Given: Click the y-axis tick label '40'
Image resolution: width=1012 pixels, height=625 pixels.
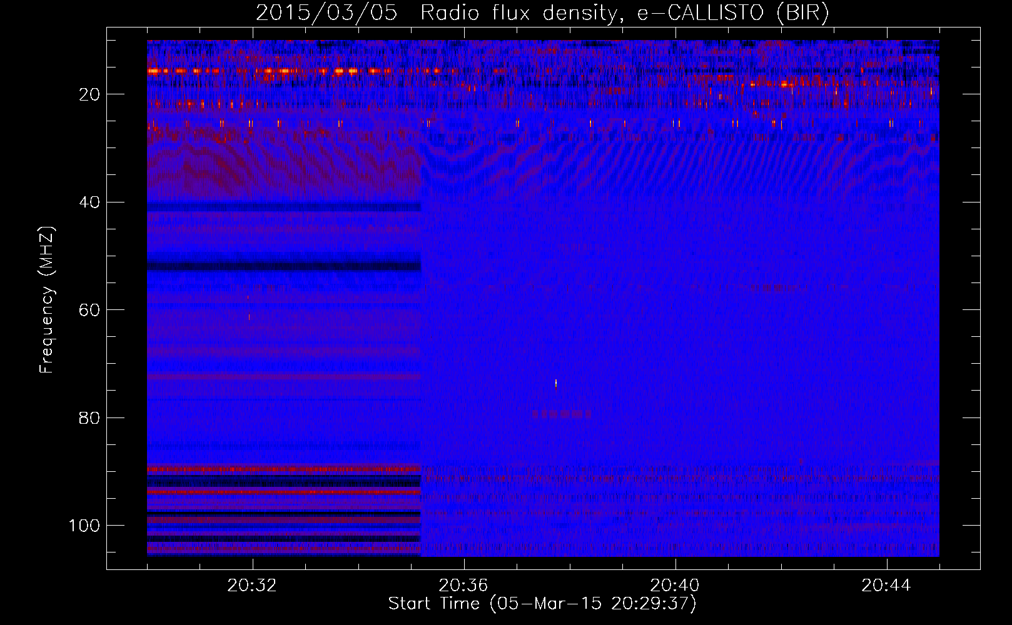Looking at the screenshot, I should click(90, 202).
